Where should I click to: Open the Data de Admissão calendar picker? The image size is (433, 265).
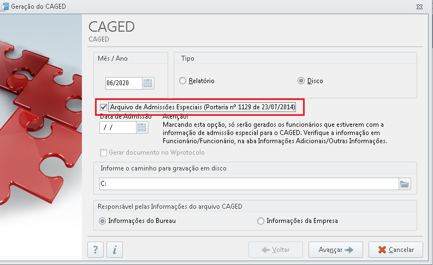(x=142, y=127)
